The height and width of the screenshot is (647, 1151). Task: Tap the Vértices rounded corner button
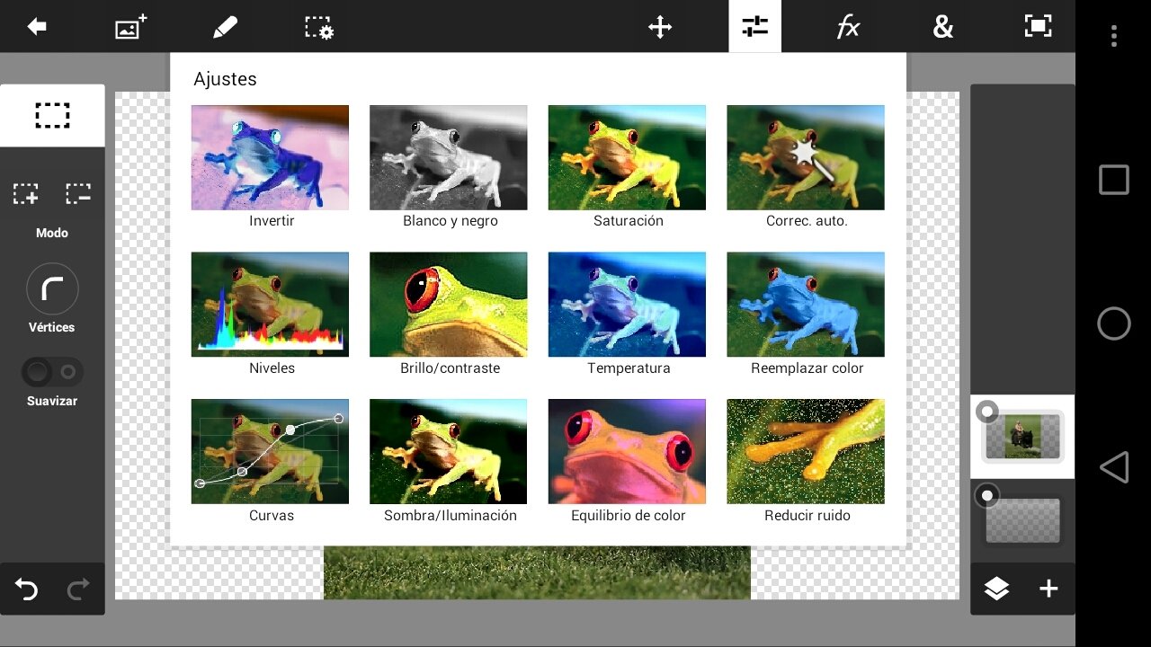click(52, 289)
